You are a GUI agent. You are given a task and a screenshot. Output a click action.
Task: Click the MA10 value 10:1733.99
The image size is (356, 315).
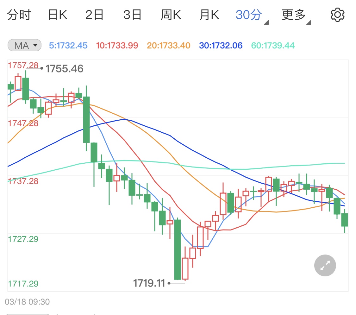tap(117, 45)
